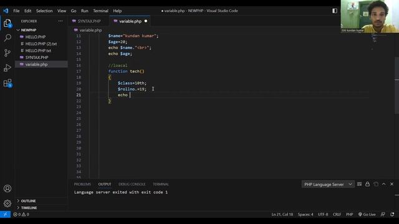Click the webcam video thumbnail
399x224 pixels.
click(x=370, y=16)
